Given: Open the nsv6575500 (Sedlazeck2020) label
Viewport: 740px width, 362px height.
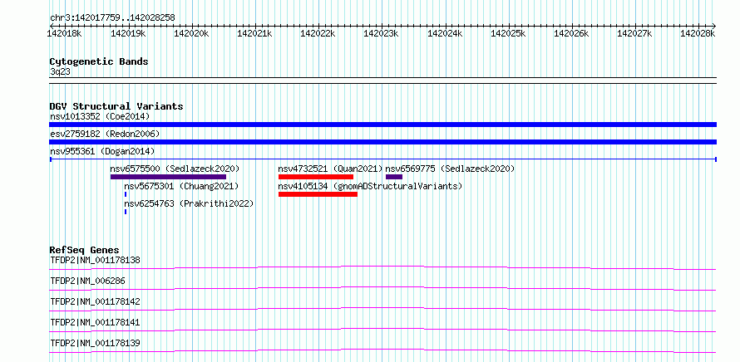Looking at the screenshot, I should (175, 169).
